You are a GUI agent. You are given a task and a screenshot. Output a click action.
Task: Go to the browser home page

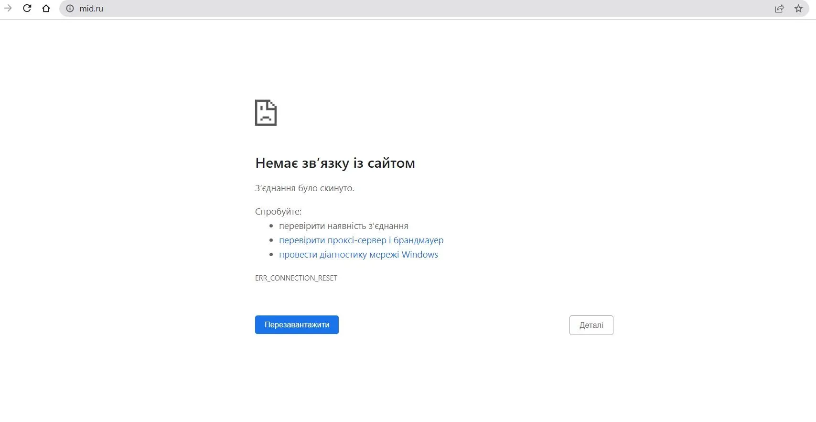click(46, 8)
